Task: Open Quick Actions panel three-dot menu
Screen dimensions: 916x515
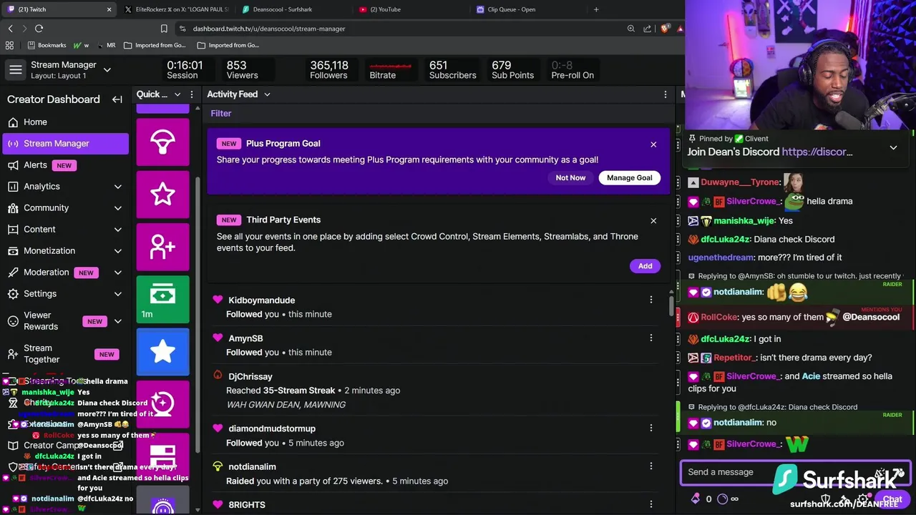Action: tap(192, 94)
